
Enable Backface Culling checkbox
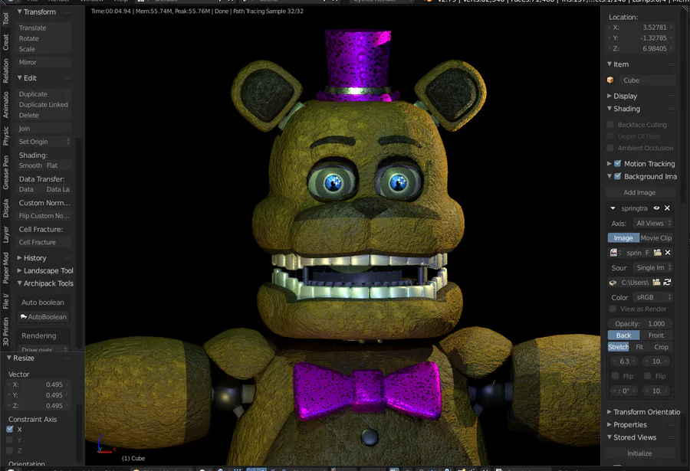(610, 125)
